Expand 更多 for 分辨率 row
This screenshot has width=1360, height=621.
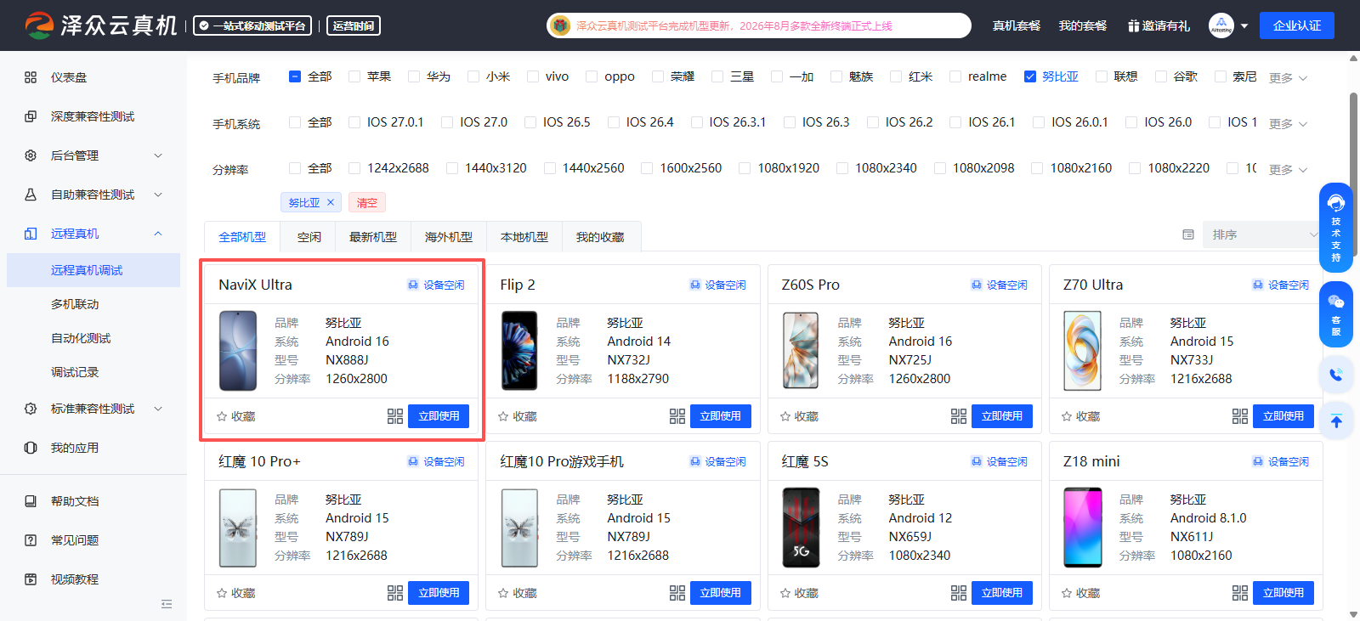1288,170
